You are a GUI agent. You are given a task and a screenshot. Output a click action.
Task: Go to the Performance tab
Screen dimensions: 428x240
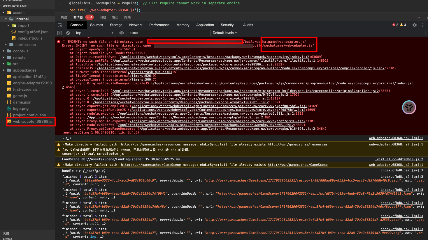point(159,25)
